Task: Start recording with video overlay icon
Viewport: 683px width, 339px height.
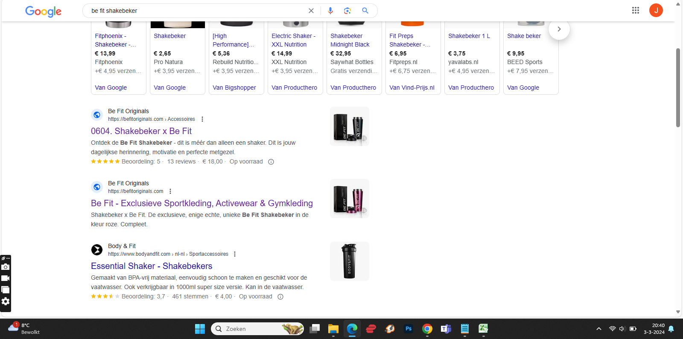Action: click(6, 278)
